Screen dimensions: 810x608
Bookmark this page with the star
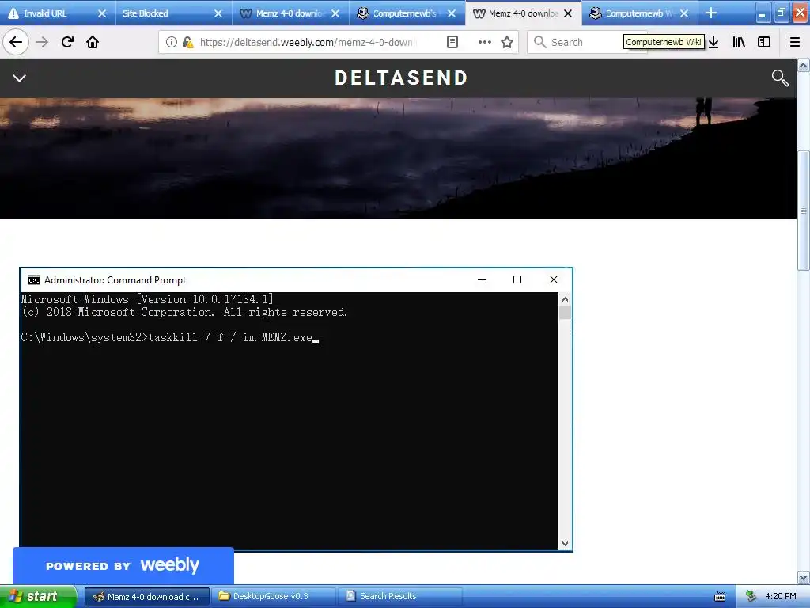pos(507,42)
